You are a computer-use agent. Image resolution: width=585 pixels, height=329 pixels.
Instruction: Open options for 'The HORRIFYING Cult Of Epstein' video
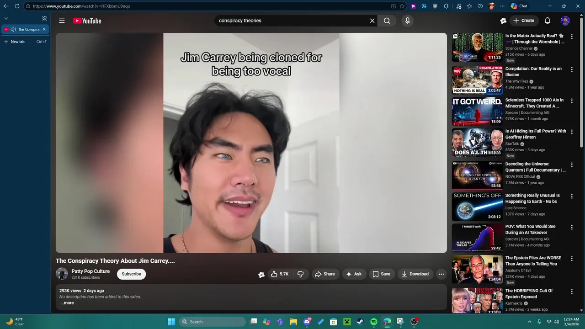[x=572, y=292]
